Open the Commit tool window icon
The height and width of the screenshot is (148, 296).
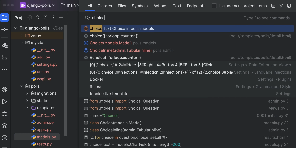point(4,30)
